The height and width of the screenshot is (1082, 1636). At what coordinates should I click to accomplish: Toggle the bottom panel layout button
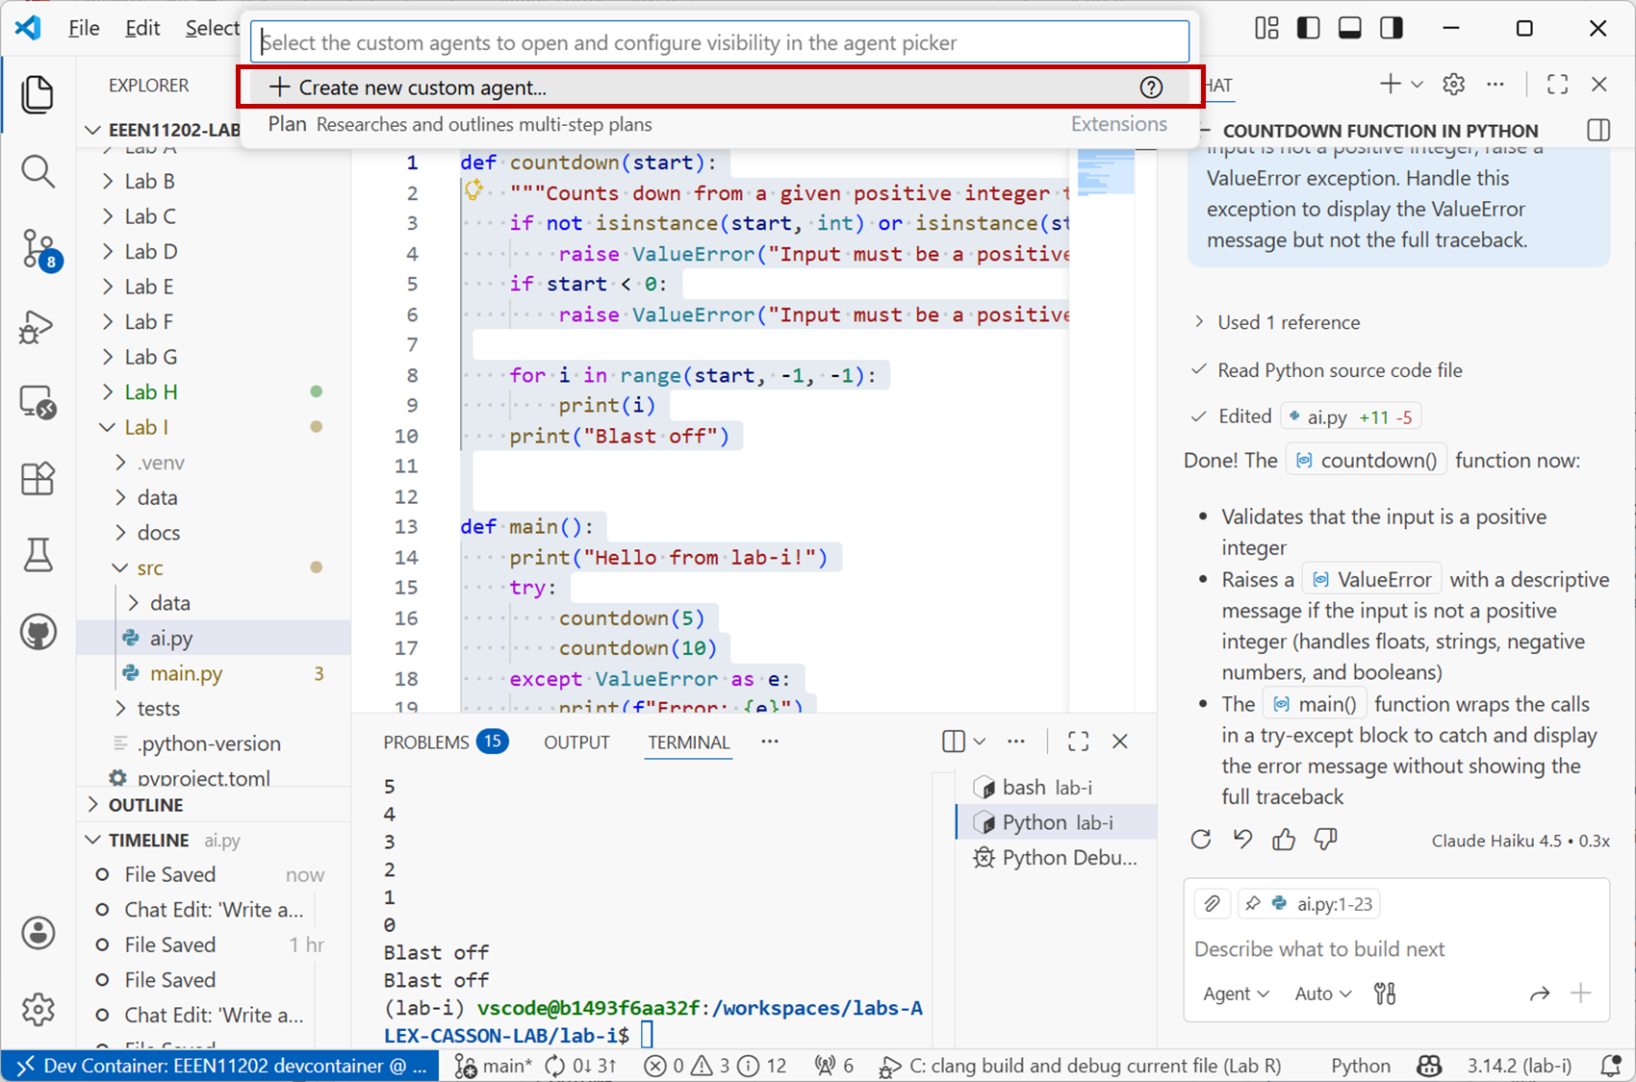[x=1349, y=28]
